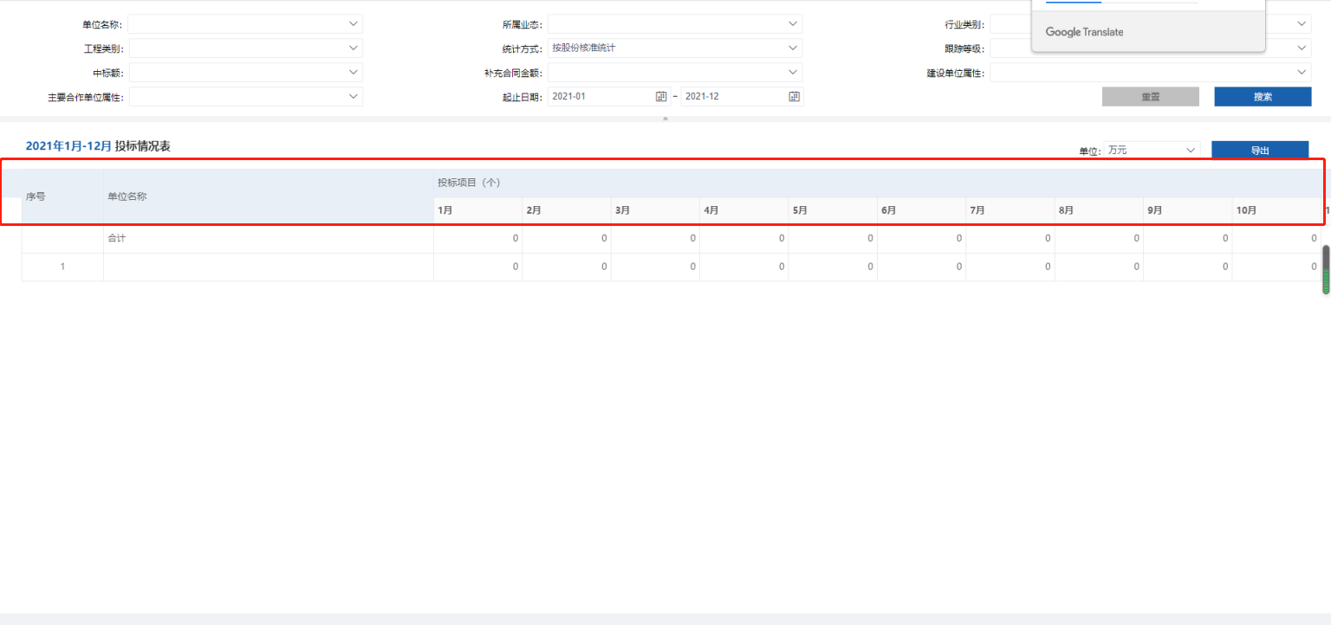This screenshot has height=625, width=1331.
Task: Click the 6月 column header
Action: pyautogui.click(x=922, y=210)
